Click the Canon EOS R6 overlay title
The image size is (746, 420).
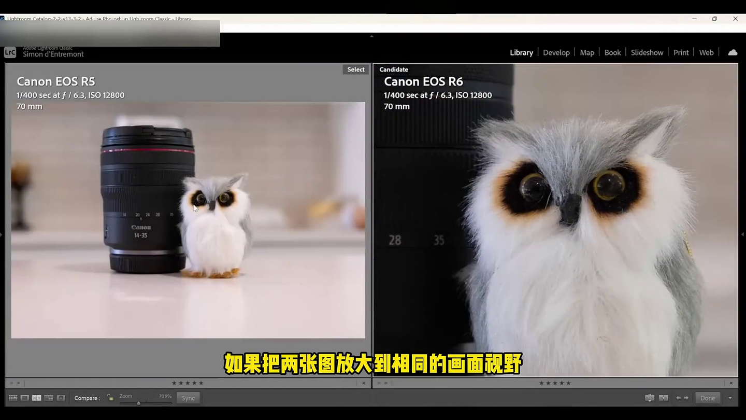point(423,81)
